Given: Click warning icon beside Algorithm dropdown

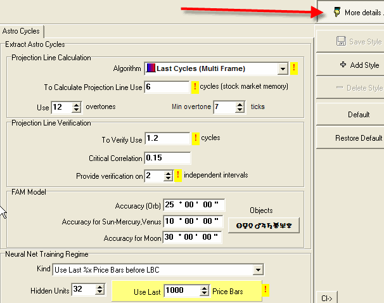Looking at the screenshot, I should 294,68.
